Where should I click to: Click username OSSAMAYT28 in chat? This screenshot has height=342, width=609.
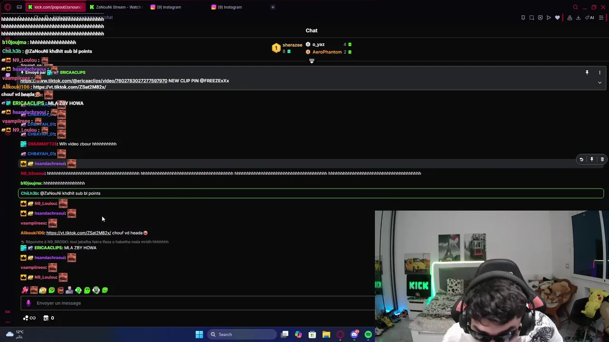[x=42, y=144]
